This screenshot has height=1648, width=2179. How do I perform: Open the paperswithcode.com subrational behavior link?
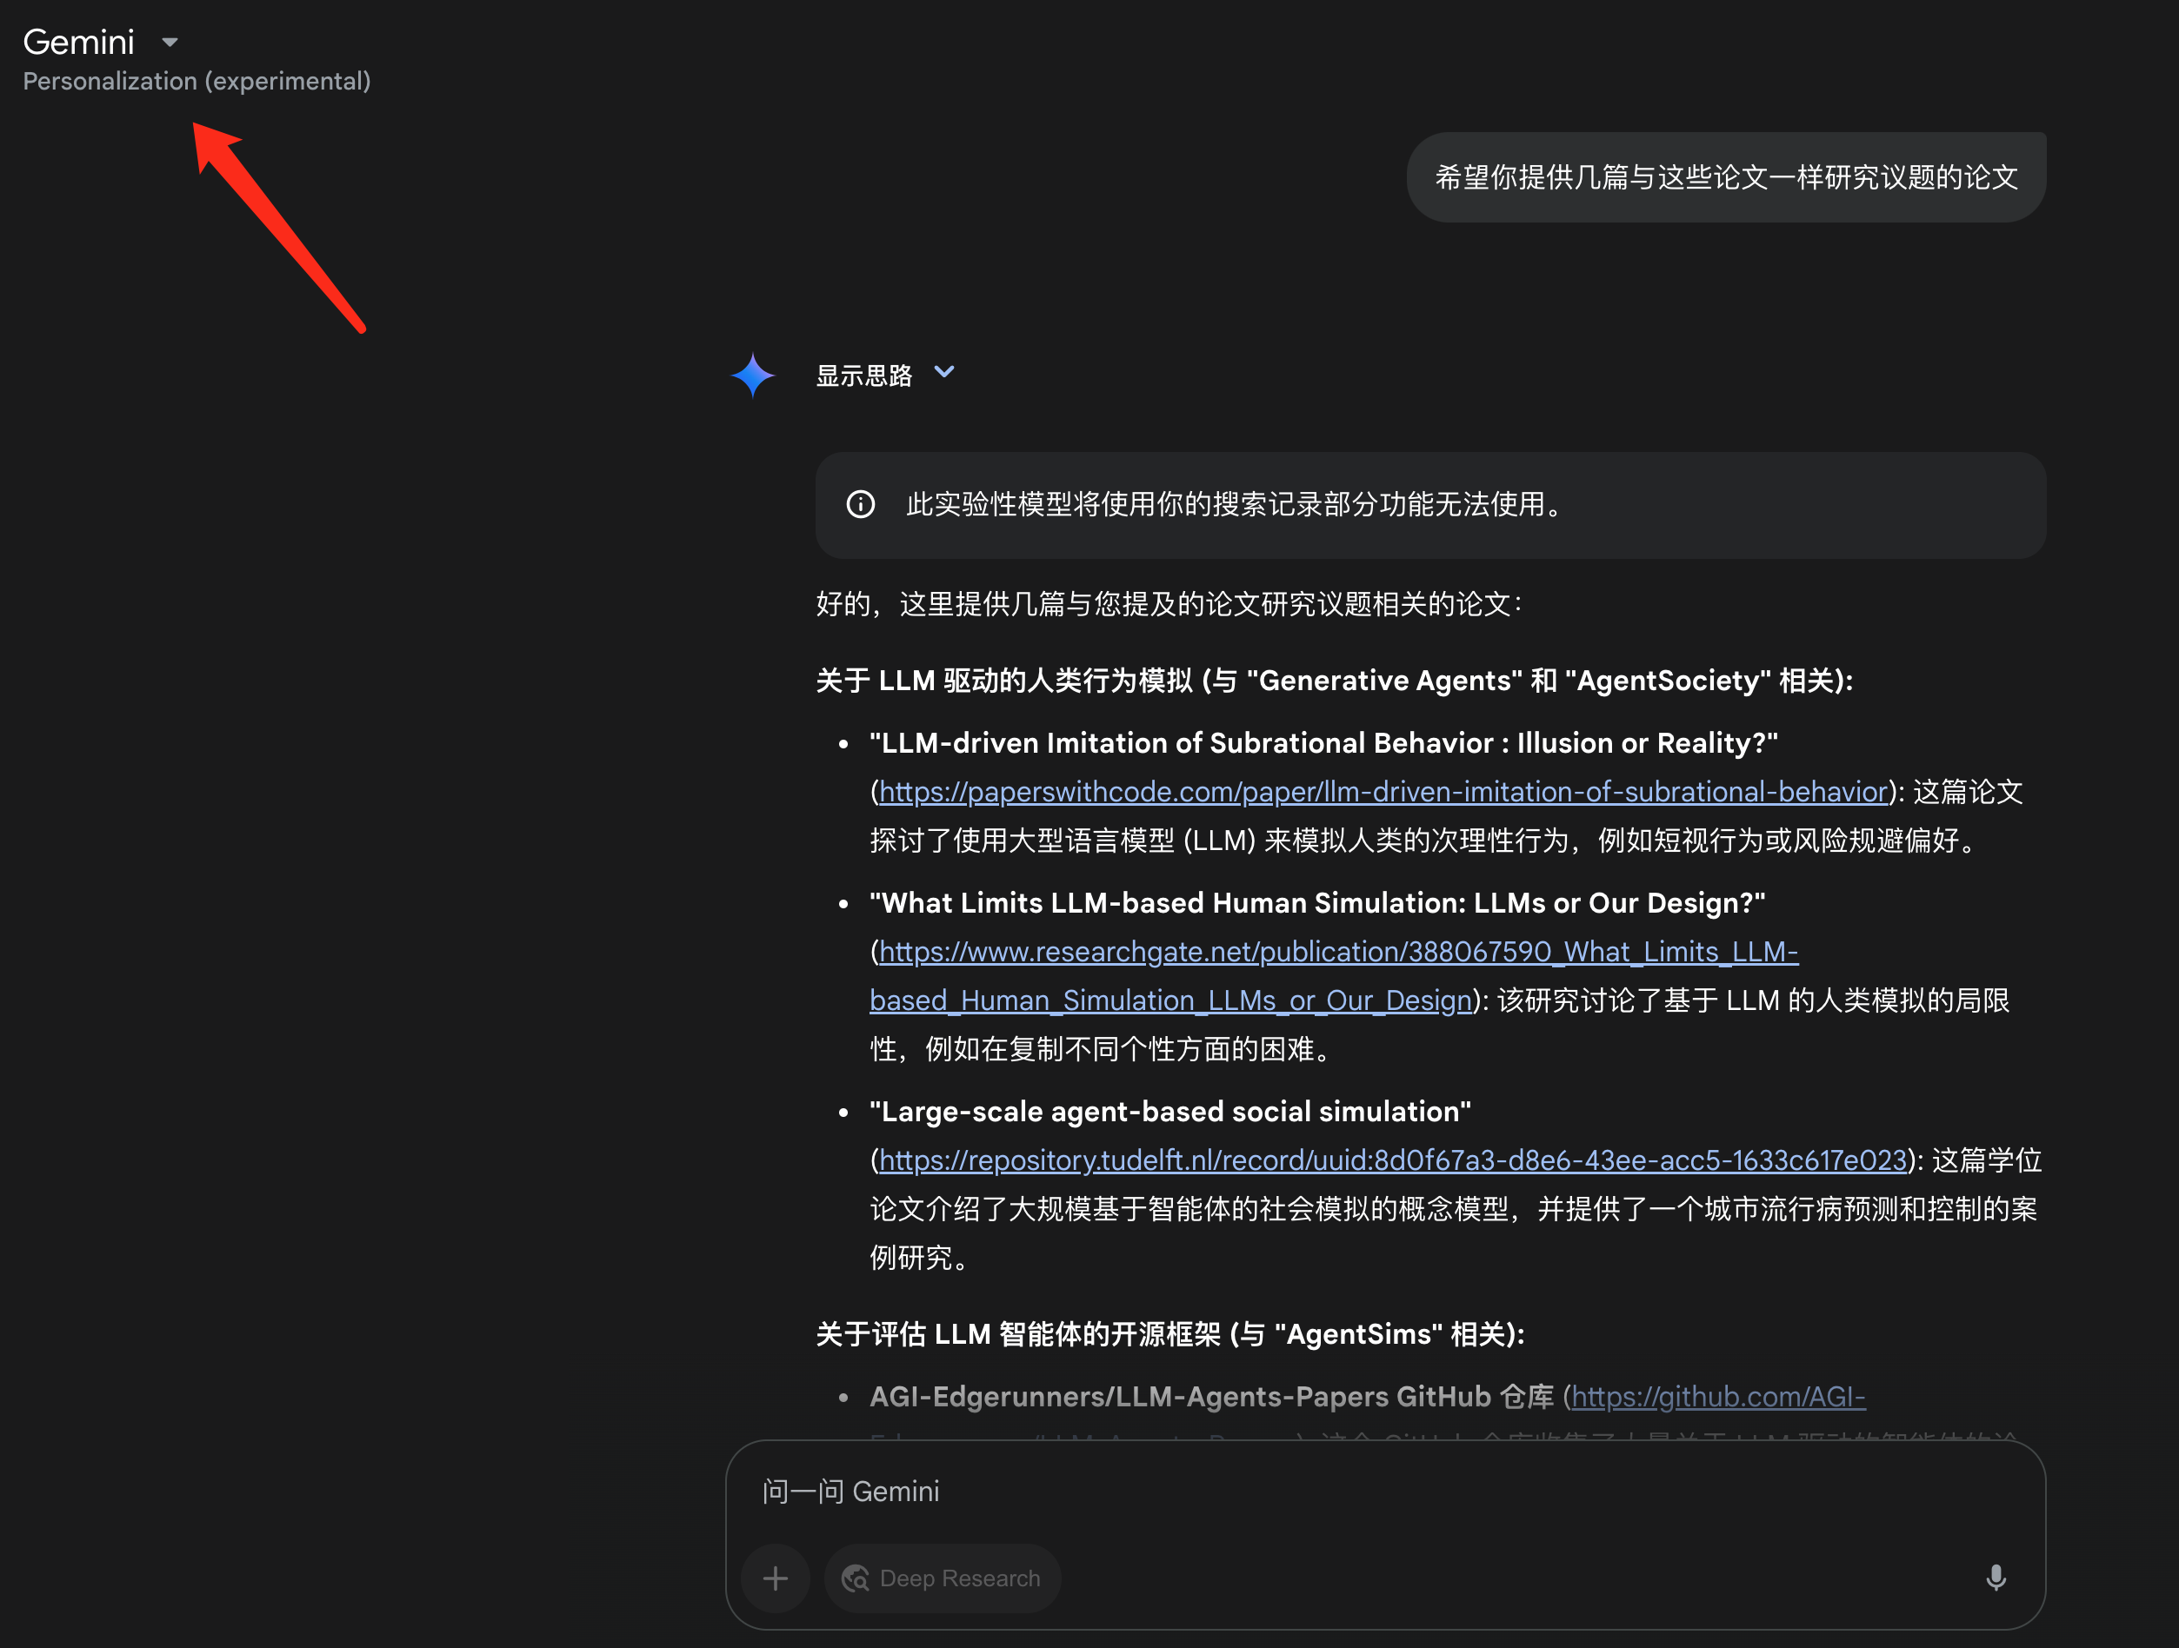[1382, 792]
